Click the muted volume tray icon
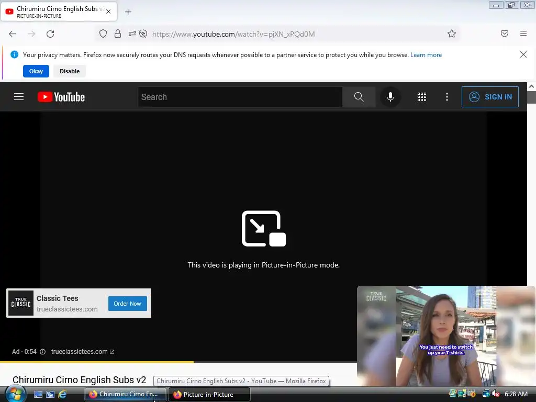Viewport: 536px width, 402px height. click(x=496, y=394)
